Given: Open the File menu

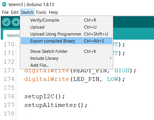Looking at the screenshot, I should click(5, 12).
